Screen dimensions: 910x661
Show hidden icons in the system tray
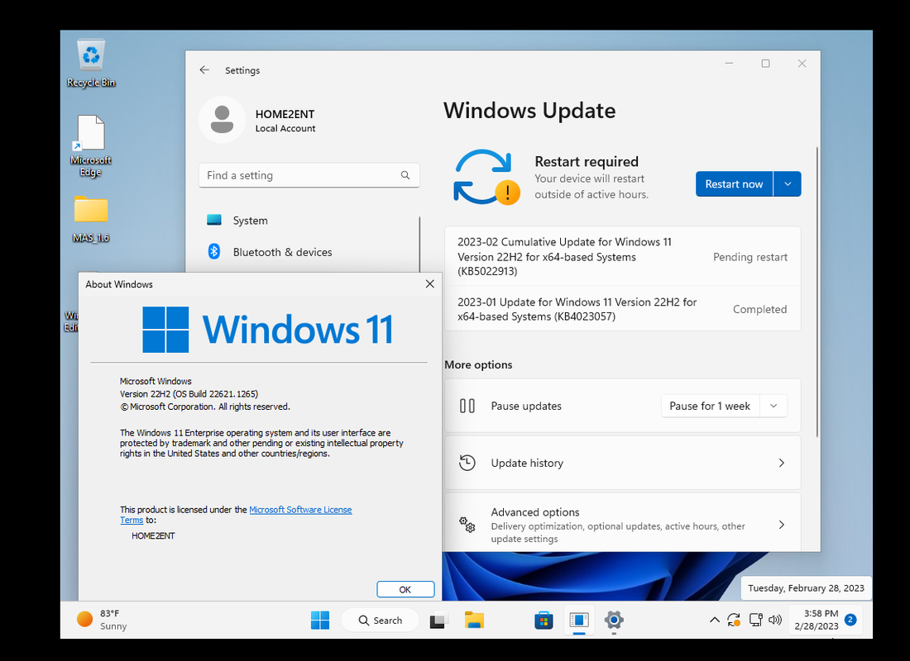[x=715, y=620]
